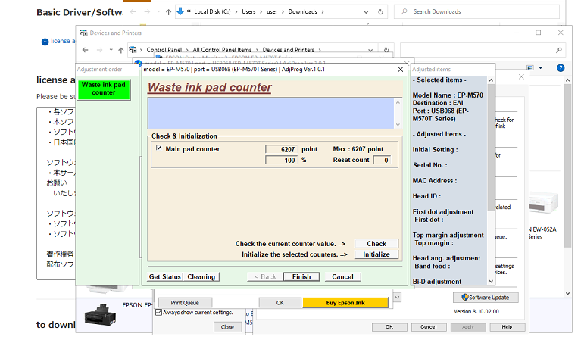Click the Get Status button
584x340 pixels.
pos(165,276)
